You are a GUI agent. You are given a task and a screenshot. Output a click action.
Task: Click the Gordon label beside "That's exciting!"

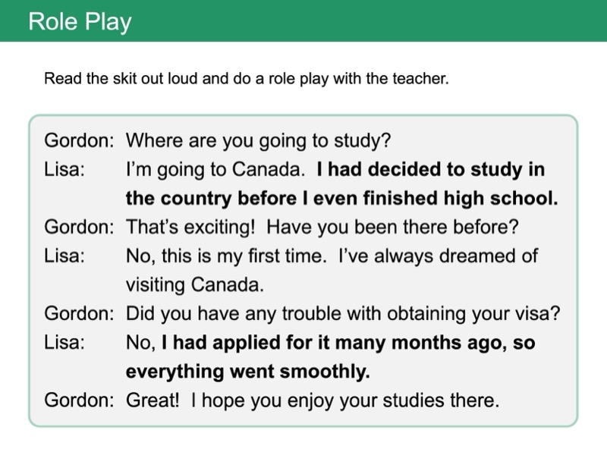point(80,227)
